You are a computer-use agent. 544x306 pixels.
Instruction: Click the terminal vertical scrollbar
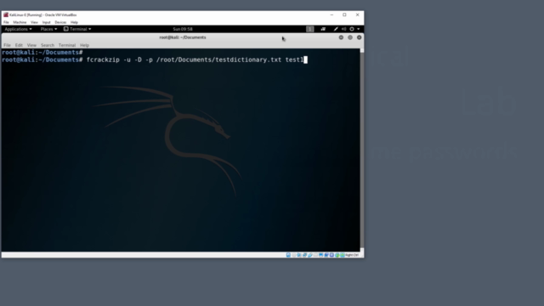coord(362,150)
